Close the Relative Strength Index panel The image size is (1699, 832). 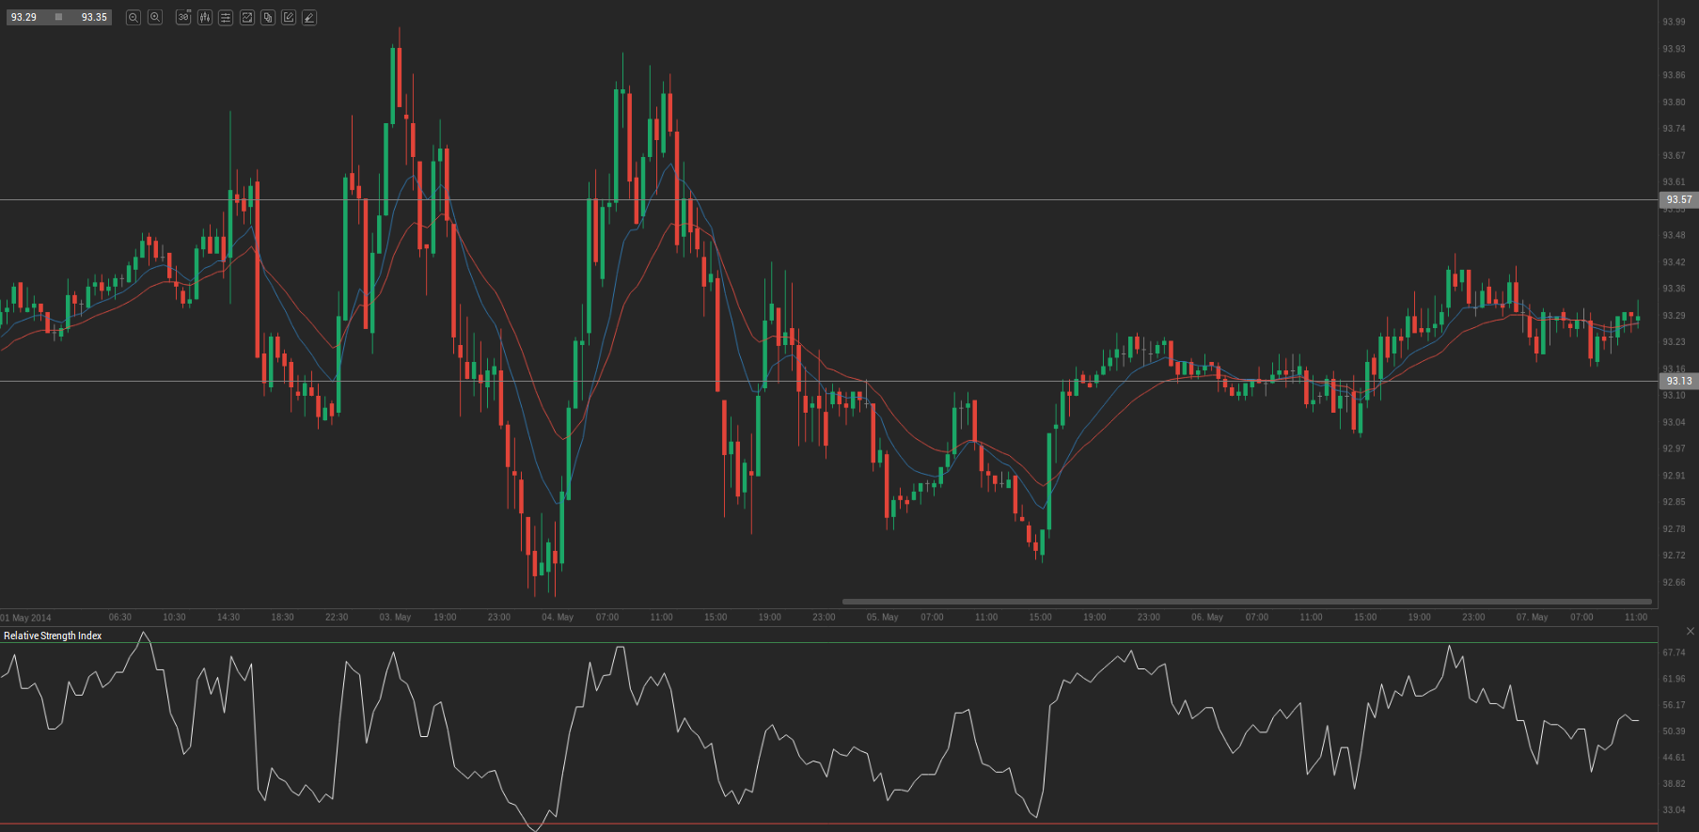tap(1690, 631)
